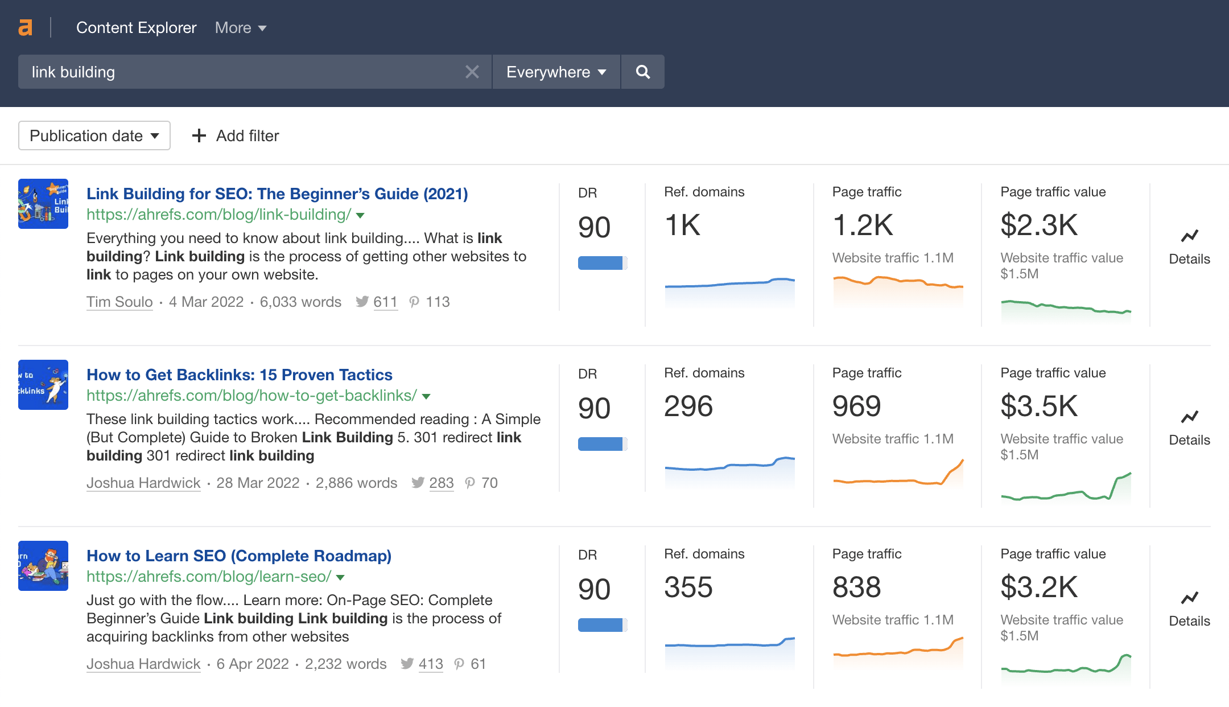Click the Ahrefs logo
Image resolution: width=1229 pixels, height=707 pixels.
(x=24, y=27)
